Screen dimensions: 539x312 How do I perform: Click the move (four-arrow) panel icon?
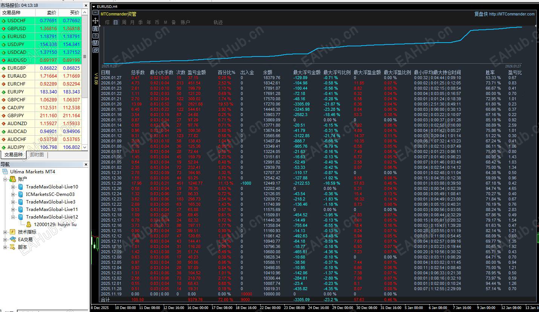tap(95, 20)
